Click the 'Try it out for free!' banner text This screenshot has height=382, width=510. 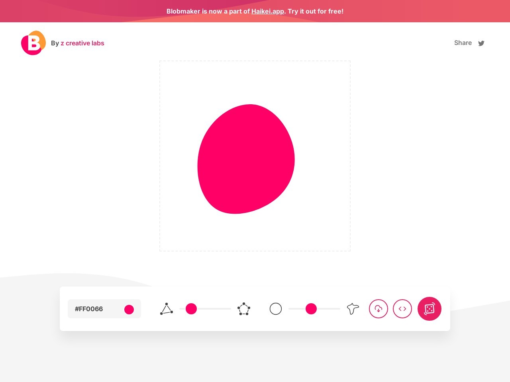coord(315,11)
